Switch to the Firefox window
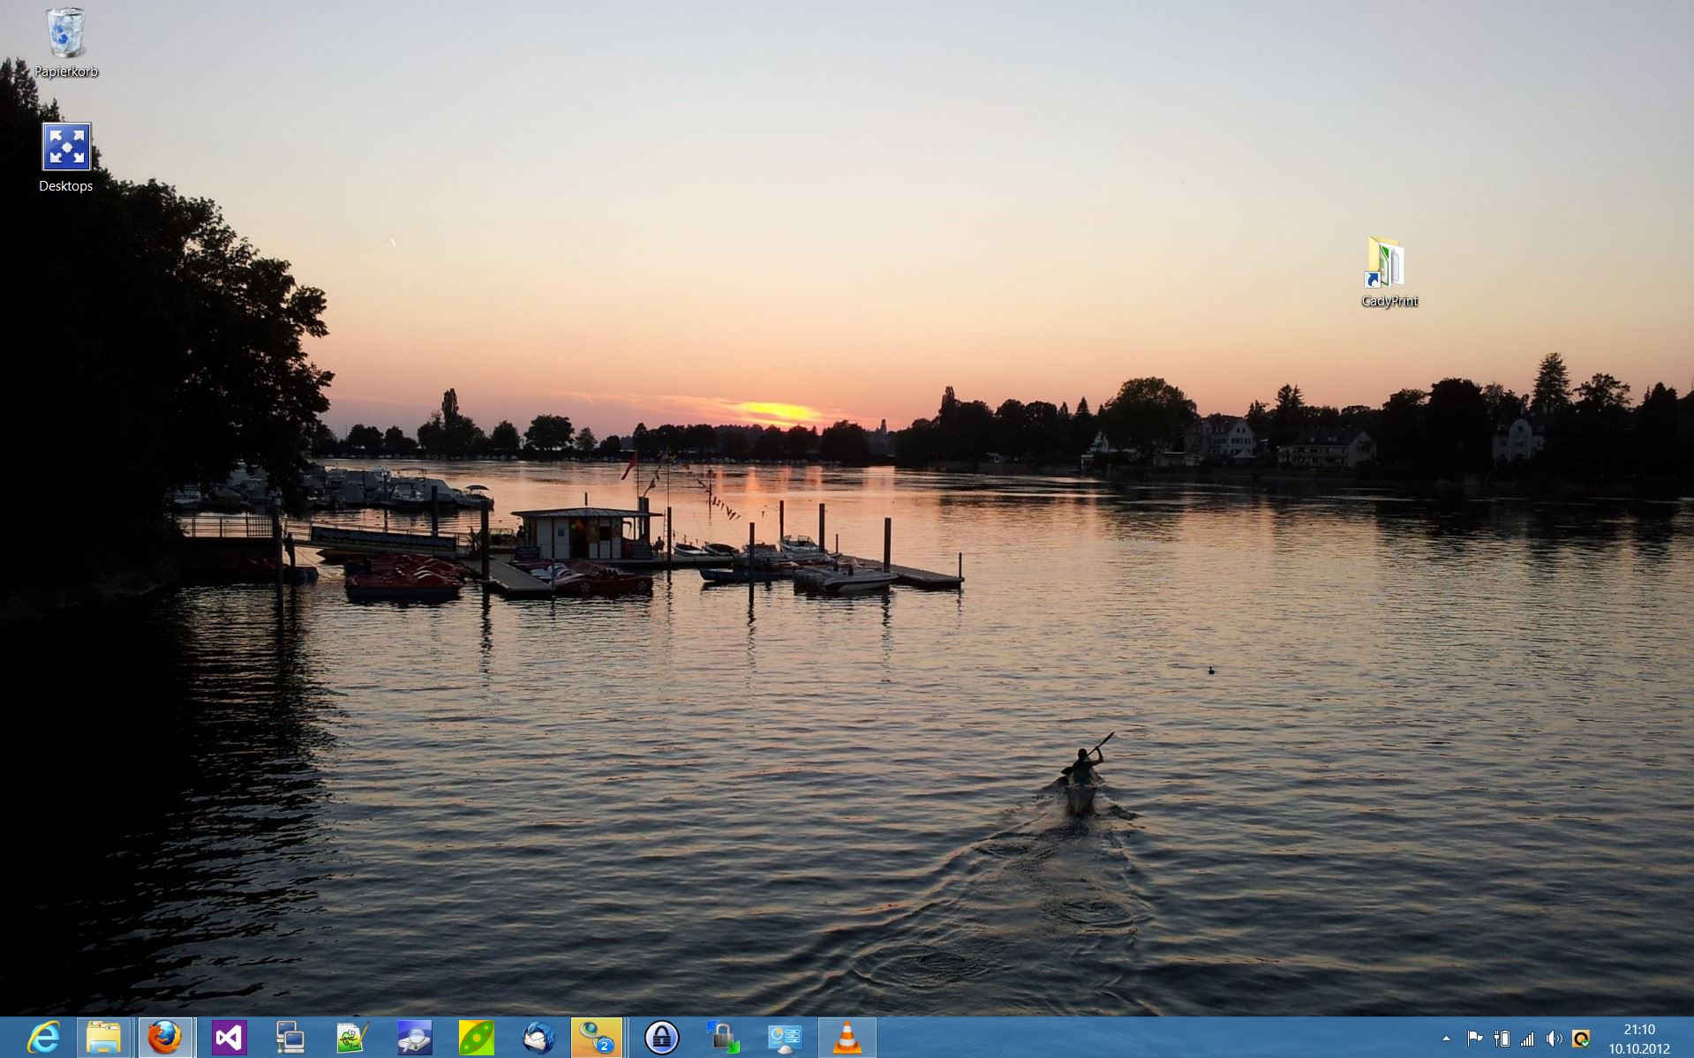This screenshot has height=1058, width=1694. pos(165,1038)
